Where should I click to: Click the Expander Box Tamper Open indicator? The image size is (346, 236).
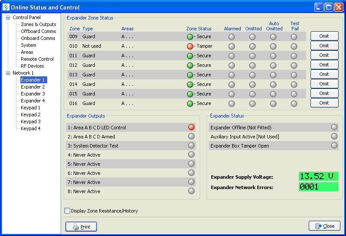point(334,145)
